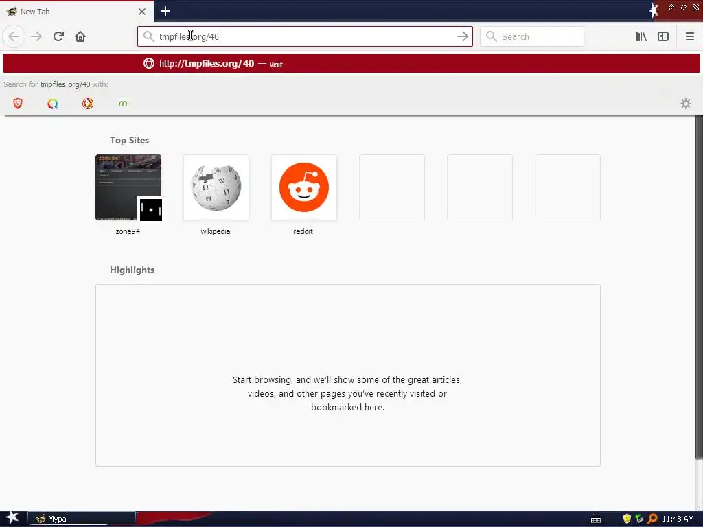This screenshot has width=703, height=527.
Task: Click the keyboard tray icon
Action: [x=596, y=520]
